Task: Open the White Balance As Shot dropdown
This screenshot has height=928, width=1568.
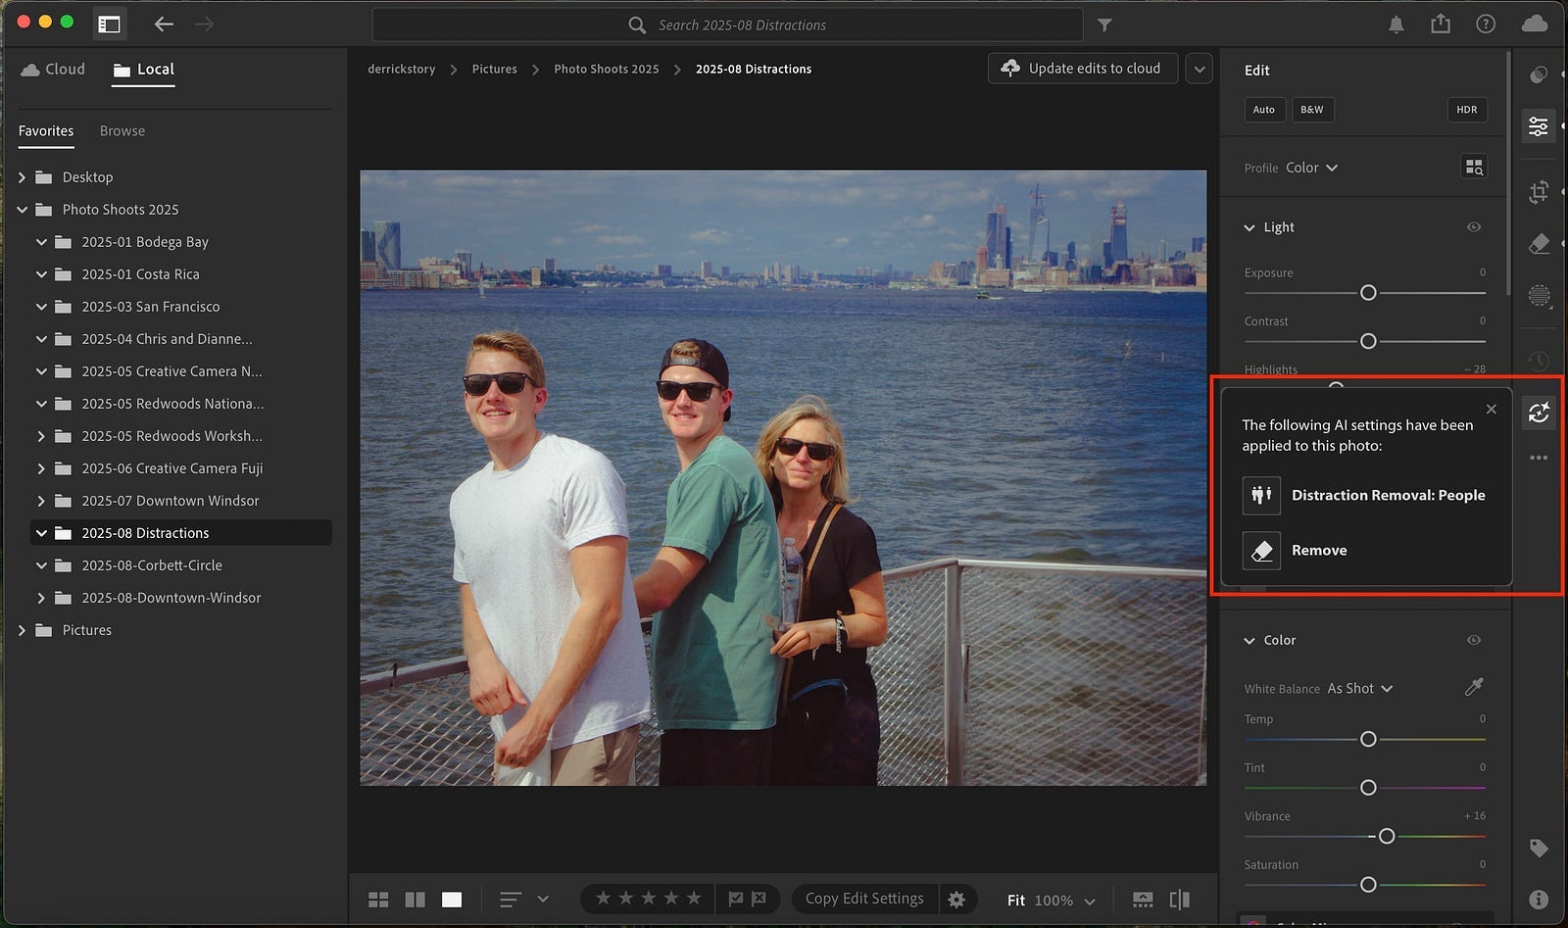Action: click(x=1359, y=689)
